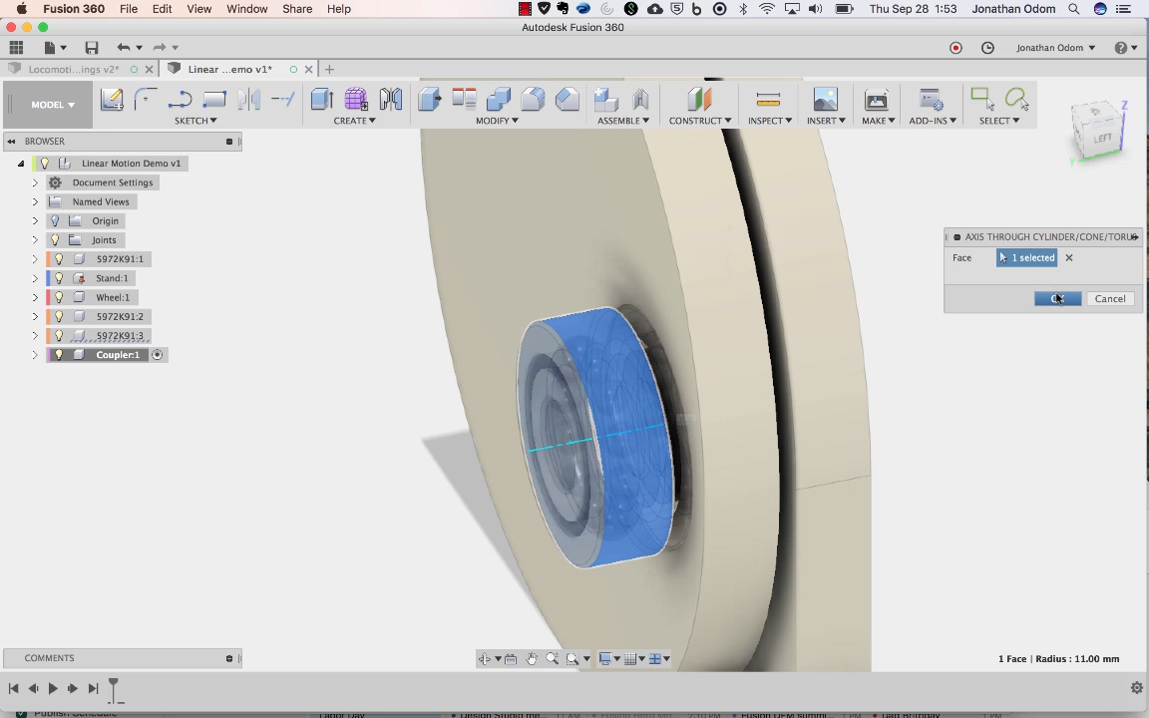The image size is (1149, 718).
Task: Click the Create Sketch icon
Action: 112,99
